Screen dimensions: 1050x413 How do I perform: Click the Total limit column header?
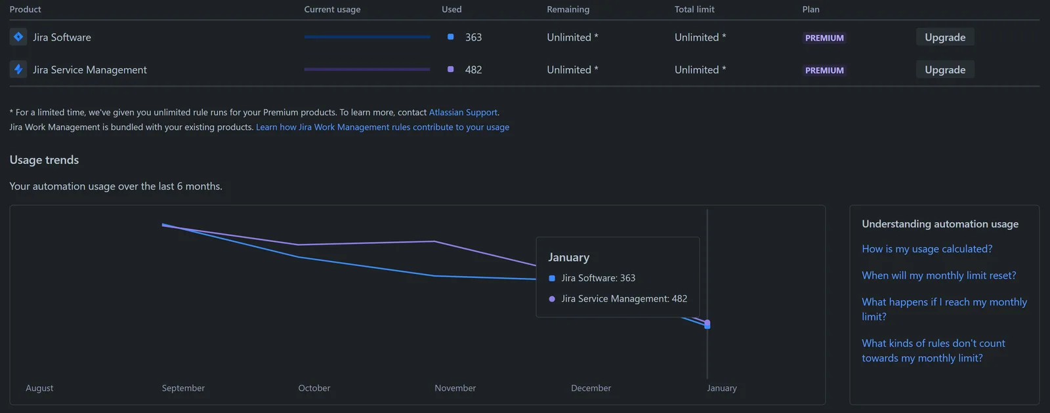(694, 9)
